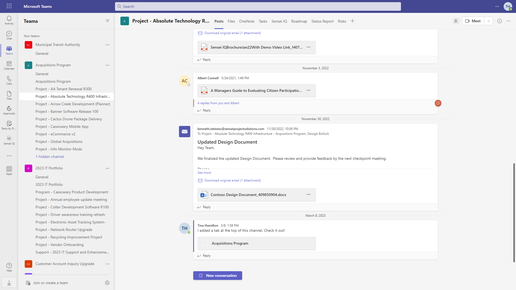This screenshot has width=516, height=290.
Task: Switch to the OneNote tab
Action: 247,21
